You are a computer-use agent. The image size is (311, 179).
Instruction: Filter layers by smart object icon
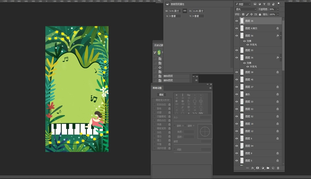coord(273,4)
